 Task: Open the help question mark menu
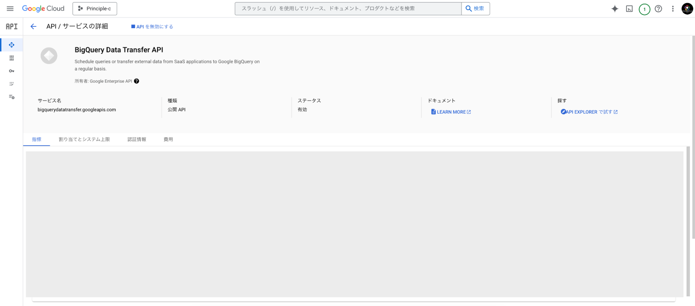[x=658, y=9]
